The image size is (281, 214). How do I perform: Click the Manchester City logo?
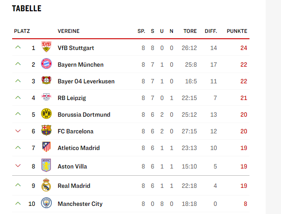[46, 204]
